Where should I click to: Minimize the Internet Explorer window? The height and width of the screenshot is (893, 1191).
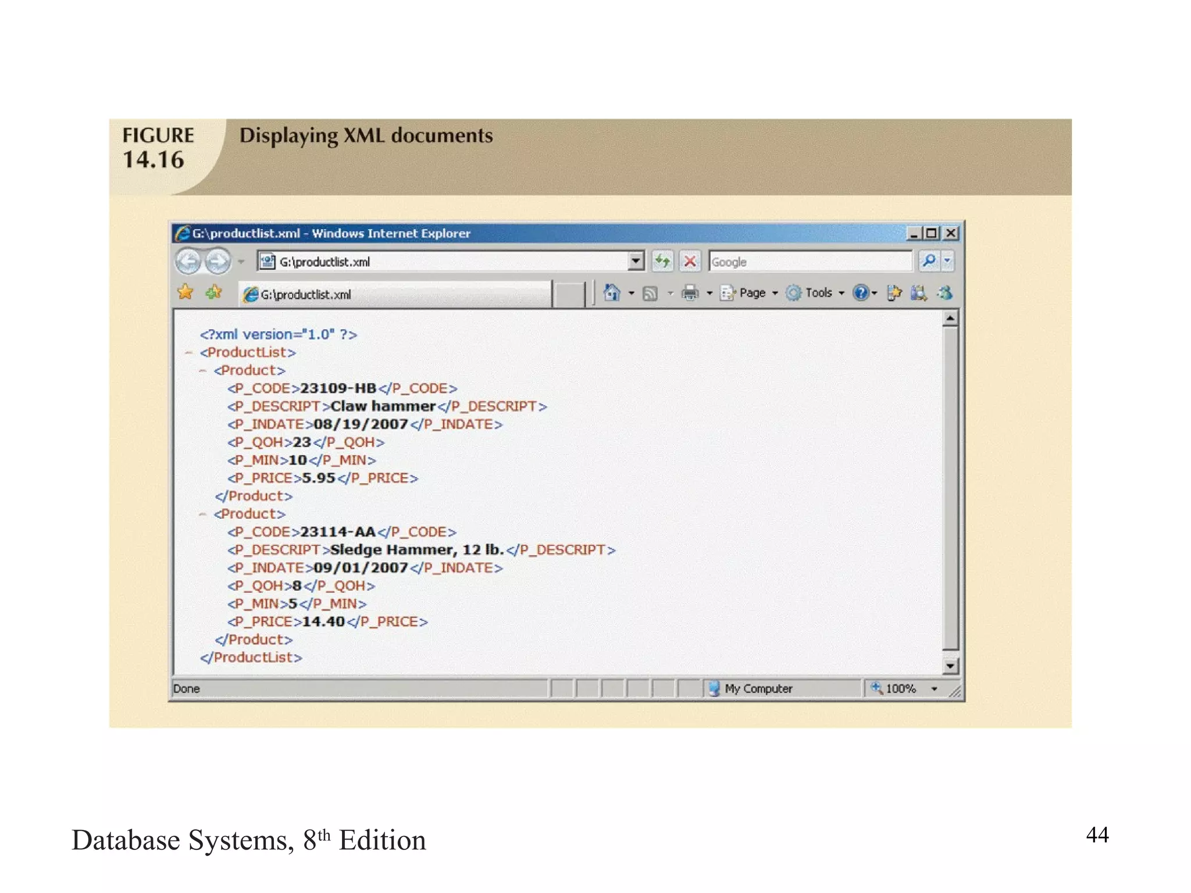(x=914, y=233)
